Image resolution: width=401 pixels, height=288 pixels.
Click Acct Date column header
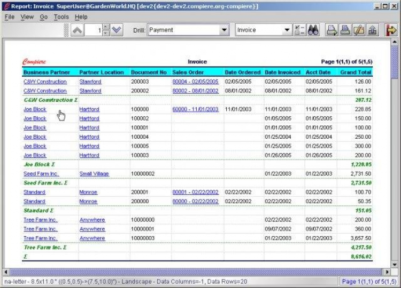[318, 72]
